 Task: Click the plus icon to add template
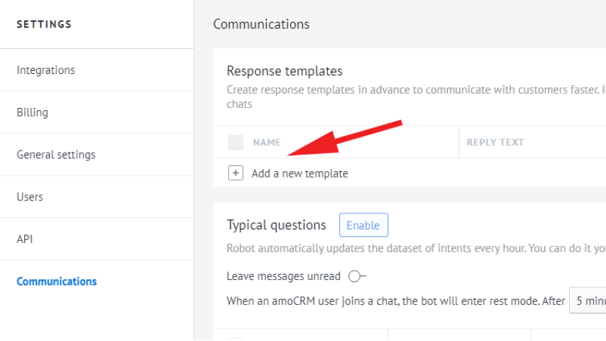pyautogui.click(x=235, y=173)
